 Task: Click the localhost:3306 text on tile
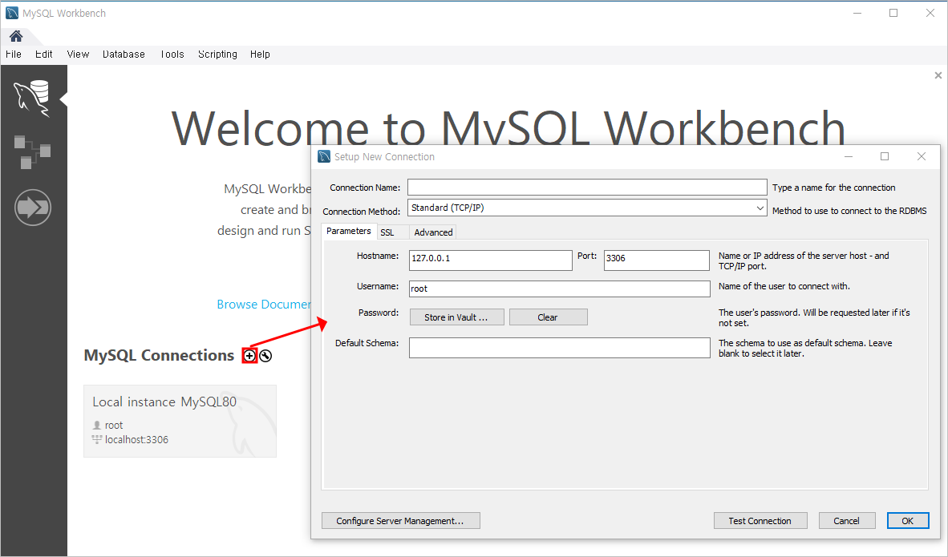pyautogui.click(x=136, y=440)
